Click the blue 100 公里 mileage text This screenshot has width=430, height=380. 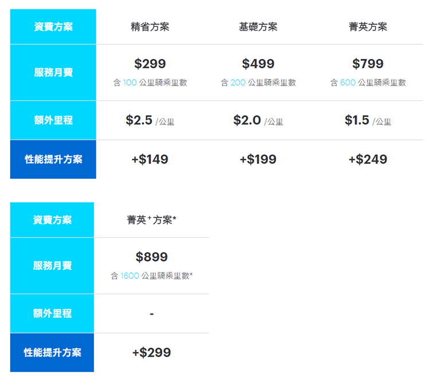click(x=130, y=83)
